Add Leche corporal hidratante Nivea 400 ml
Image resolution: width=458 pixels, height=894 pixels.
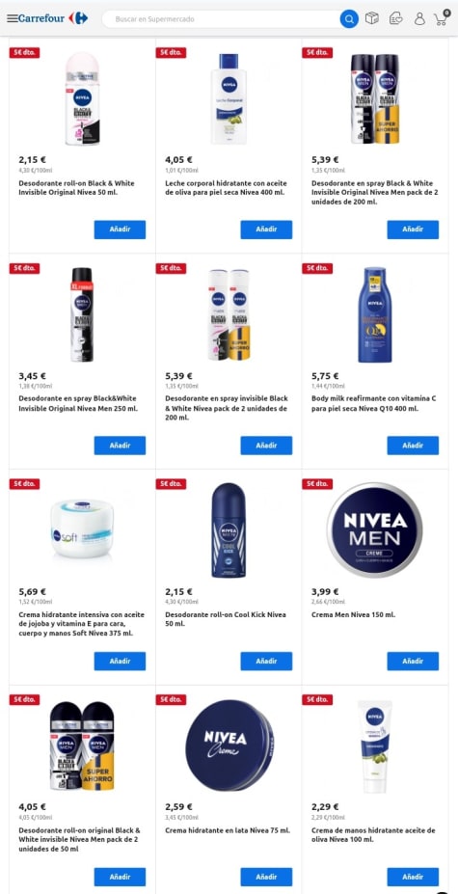266,230
